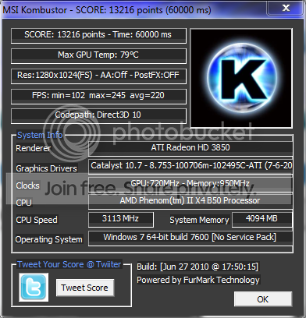306x318 pixels.
Task: Click the Catalyst 10.7 graphics drivers field
Action: pos(190,166)
